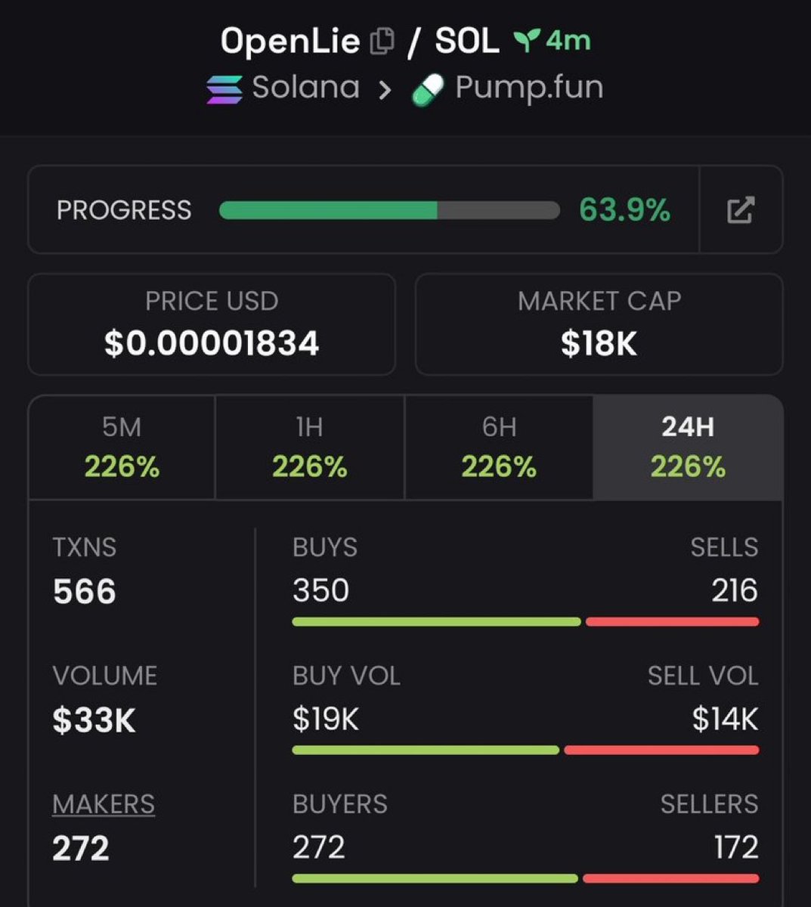The image size is (811, 907).
Task: Click the red sell volume bar
Action: (661, 750)
